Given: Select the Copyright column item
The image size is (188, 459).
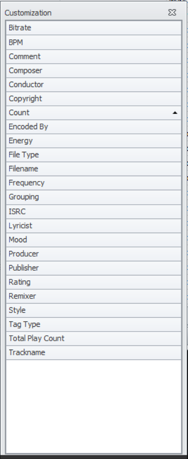Looking at the screenshot, I should pos(94,99).
